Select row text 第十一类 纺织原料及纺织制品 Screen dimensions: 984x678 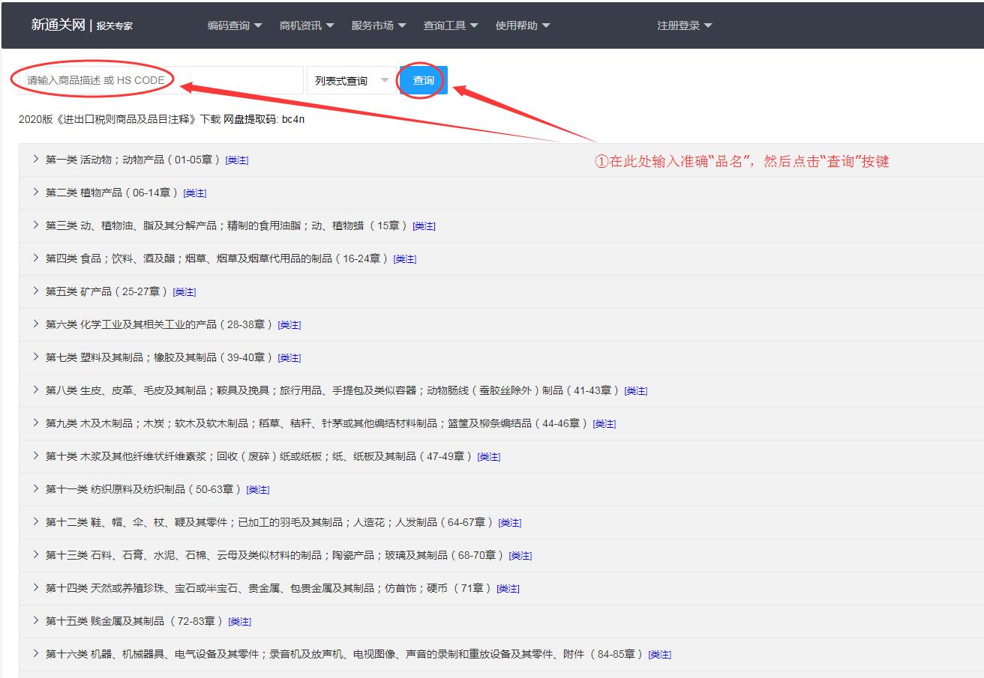[115, 489]
